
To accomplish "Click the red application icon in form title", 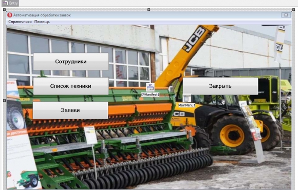I will 9,15.
